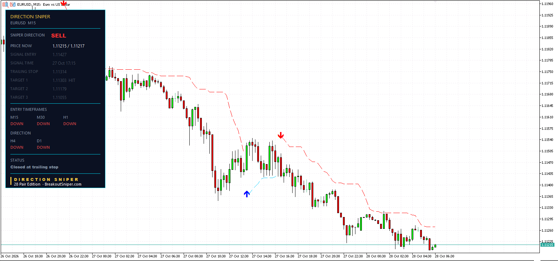
Task: Select the DOWN status under M30
Action: click(43, 124)
